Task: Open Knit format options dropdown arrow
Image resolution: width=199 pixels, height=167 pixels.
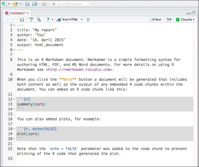Action: 82,20
